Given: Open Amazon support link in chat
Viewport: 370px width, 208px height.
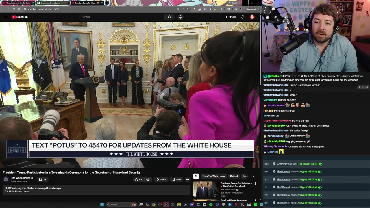Looking at the screenshot, I should point(349,76).
